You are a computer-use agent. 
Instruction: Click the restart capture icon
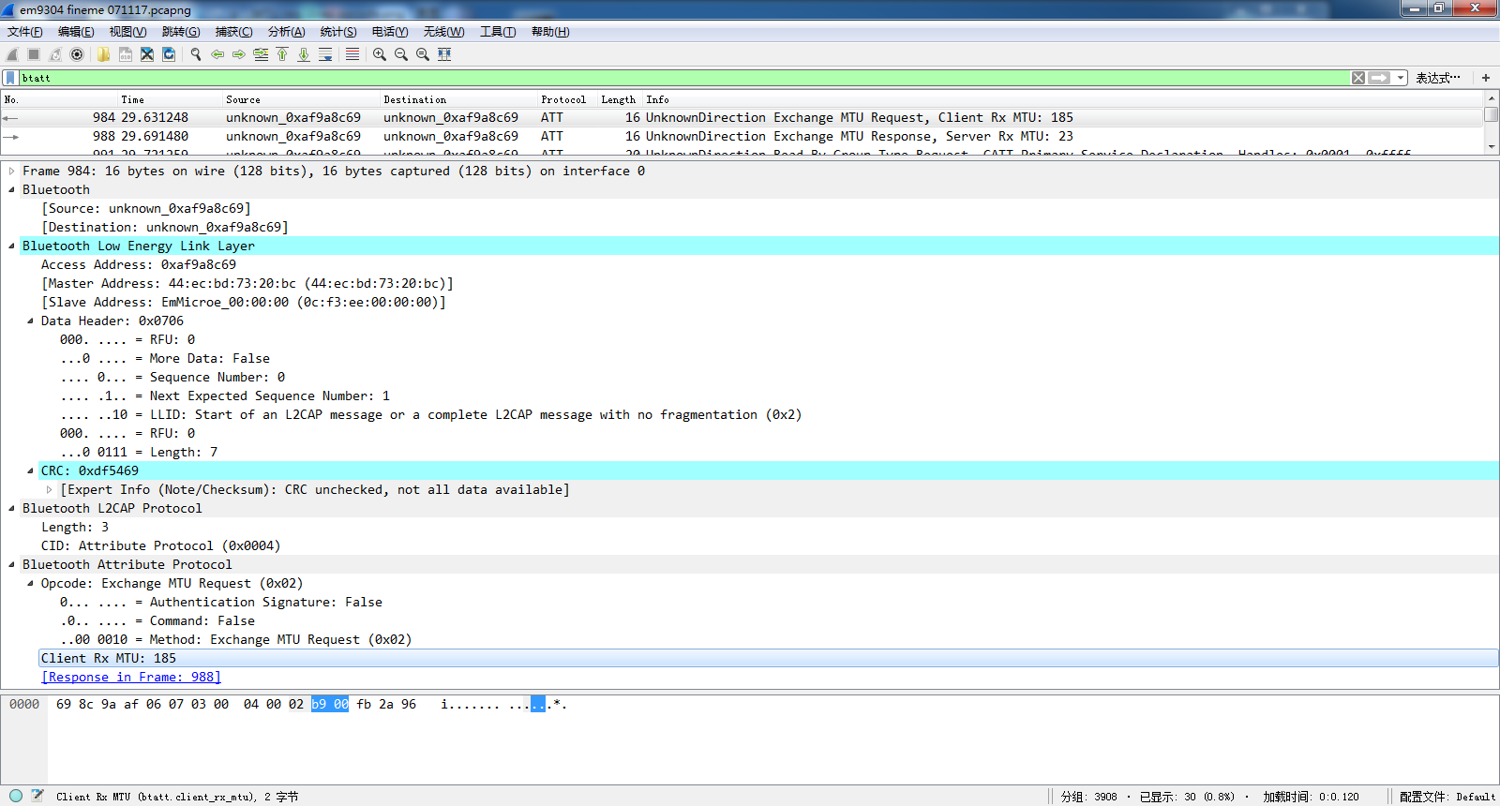coord(55,54)
